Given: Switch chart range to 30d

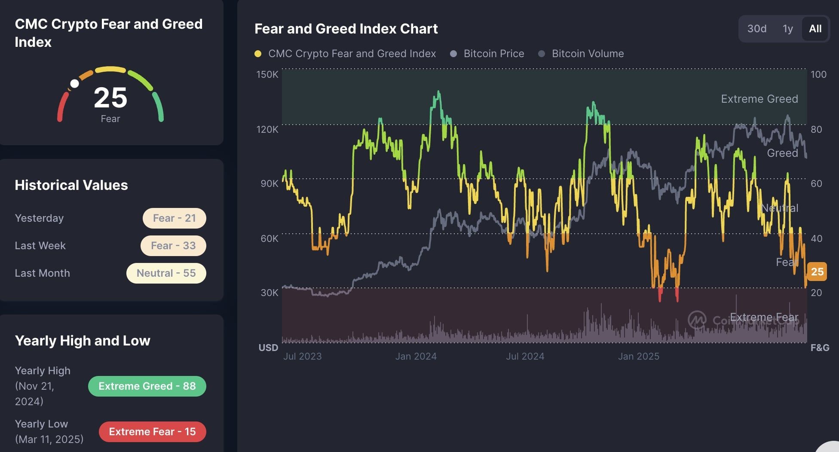Looking at the screenshot, I should 757,29.
